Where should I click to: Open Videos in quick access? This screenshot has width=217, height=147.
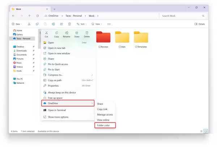(x=18, y=67)
